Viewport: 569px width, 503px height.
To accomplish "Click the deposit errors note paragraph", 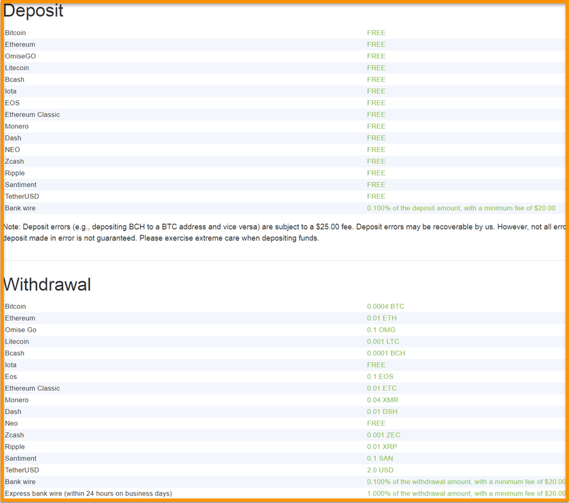I will (x=284, y=232).
